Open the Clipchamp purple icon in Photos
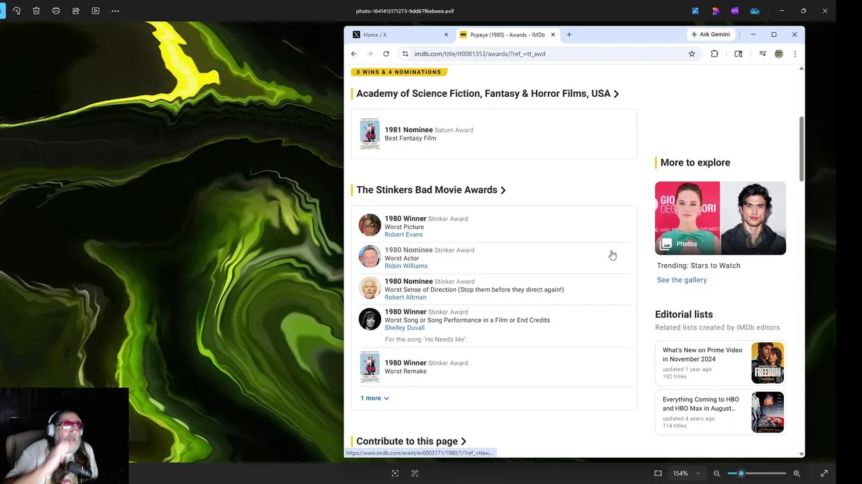The width and height of the screenshot is (862, 484). coord(735,11)
